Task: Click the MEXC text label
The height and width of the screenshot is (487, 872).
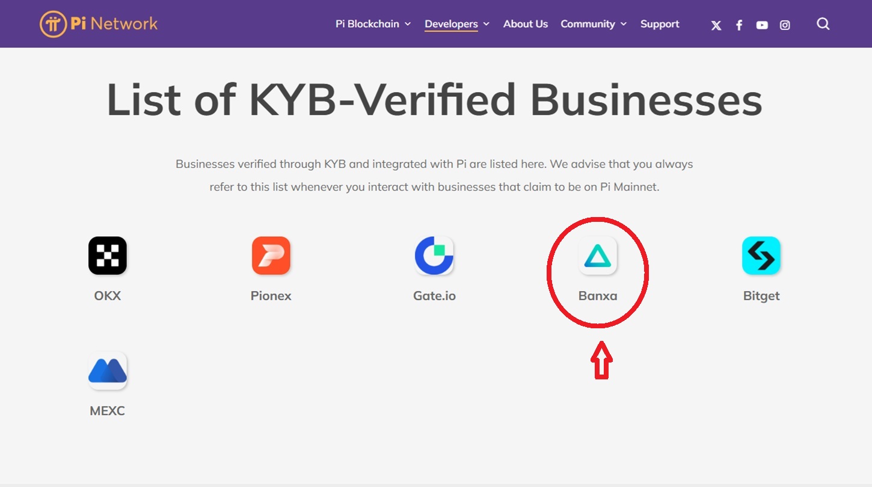Action: [x=108, y=411]
